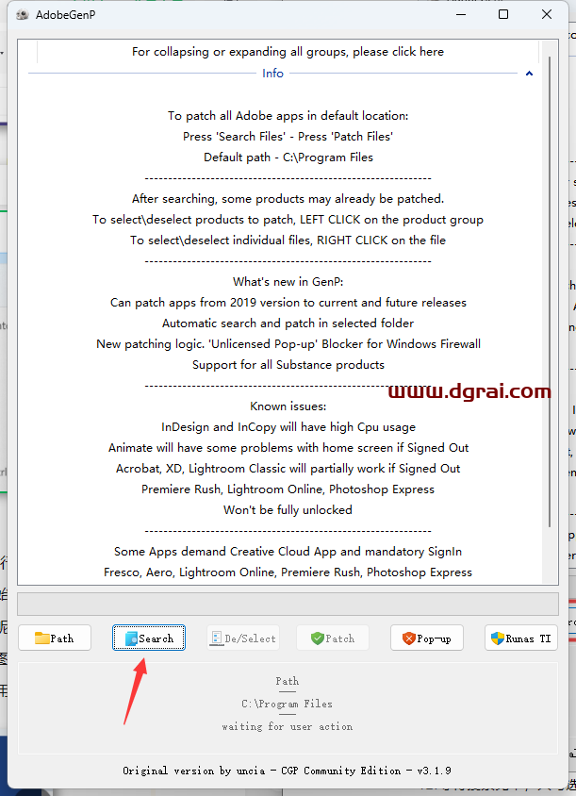The image size is (576, 796).
Task: Collapse the Info group using the chevron
Action: click(529, 74)
